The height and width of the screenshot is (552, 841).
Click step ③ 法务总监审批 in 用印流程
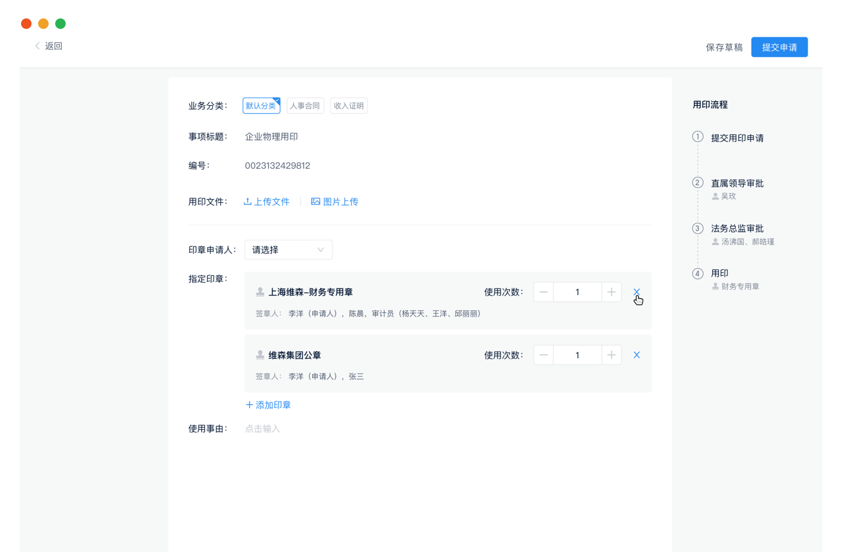pyautogui.click(x=737, y=228)
